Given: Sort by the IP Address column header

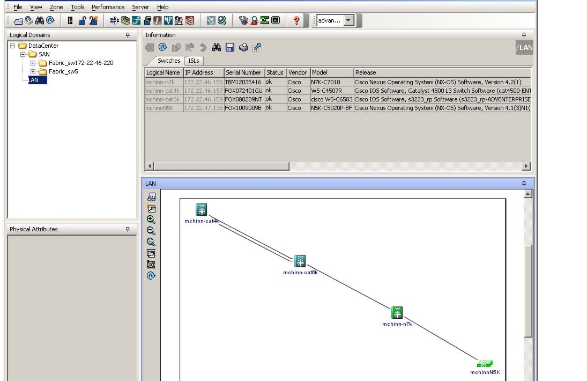Looking at the screenshot, I should (204, 72).
